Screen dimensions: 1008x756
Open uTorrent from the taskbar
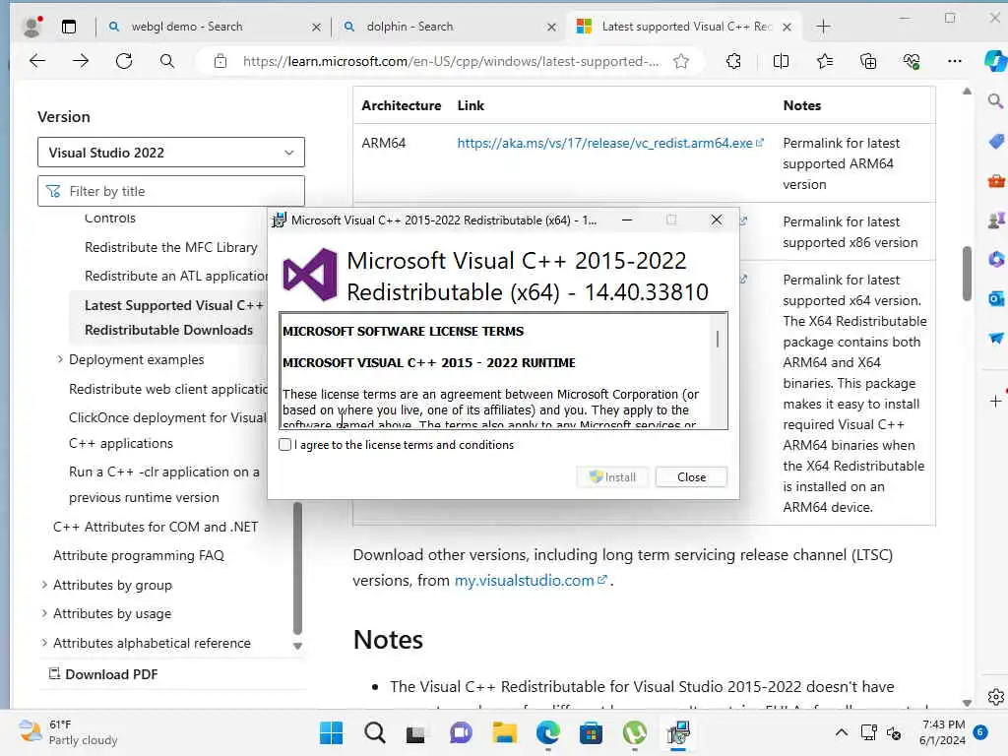click(635, 732)
